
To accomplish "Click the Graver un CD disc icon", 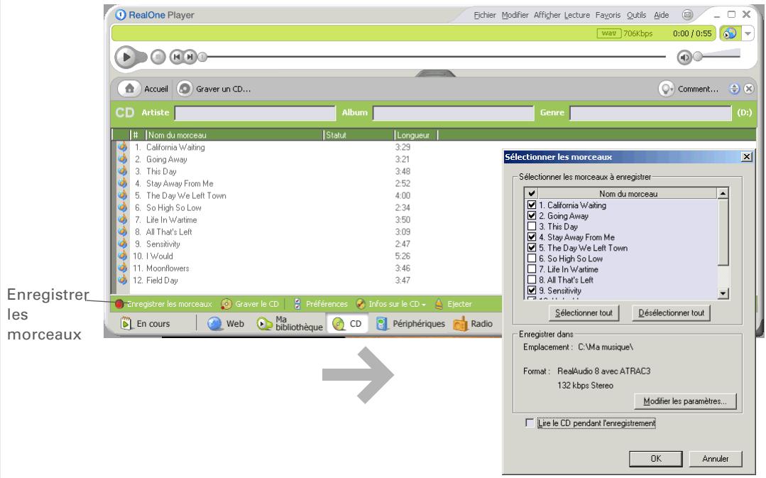I will [x=184, y=89].
